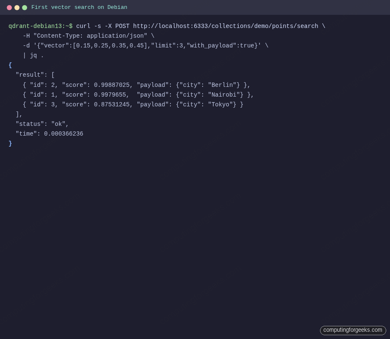
Task: Click the "status": "ok" line
Action: 42,124
